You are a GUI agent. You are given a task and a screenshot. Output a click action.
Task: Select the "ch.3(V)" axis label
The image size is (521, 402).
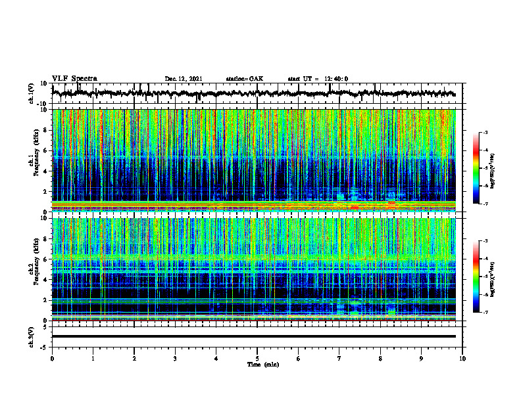32,337
